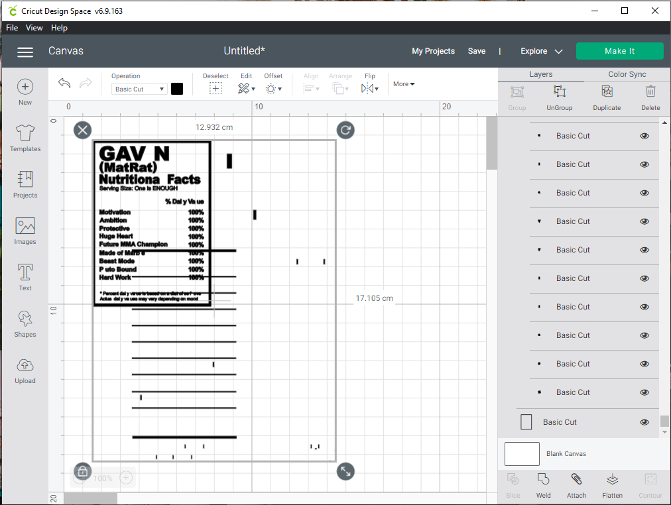Weld the selected layers

543,485
